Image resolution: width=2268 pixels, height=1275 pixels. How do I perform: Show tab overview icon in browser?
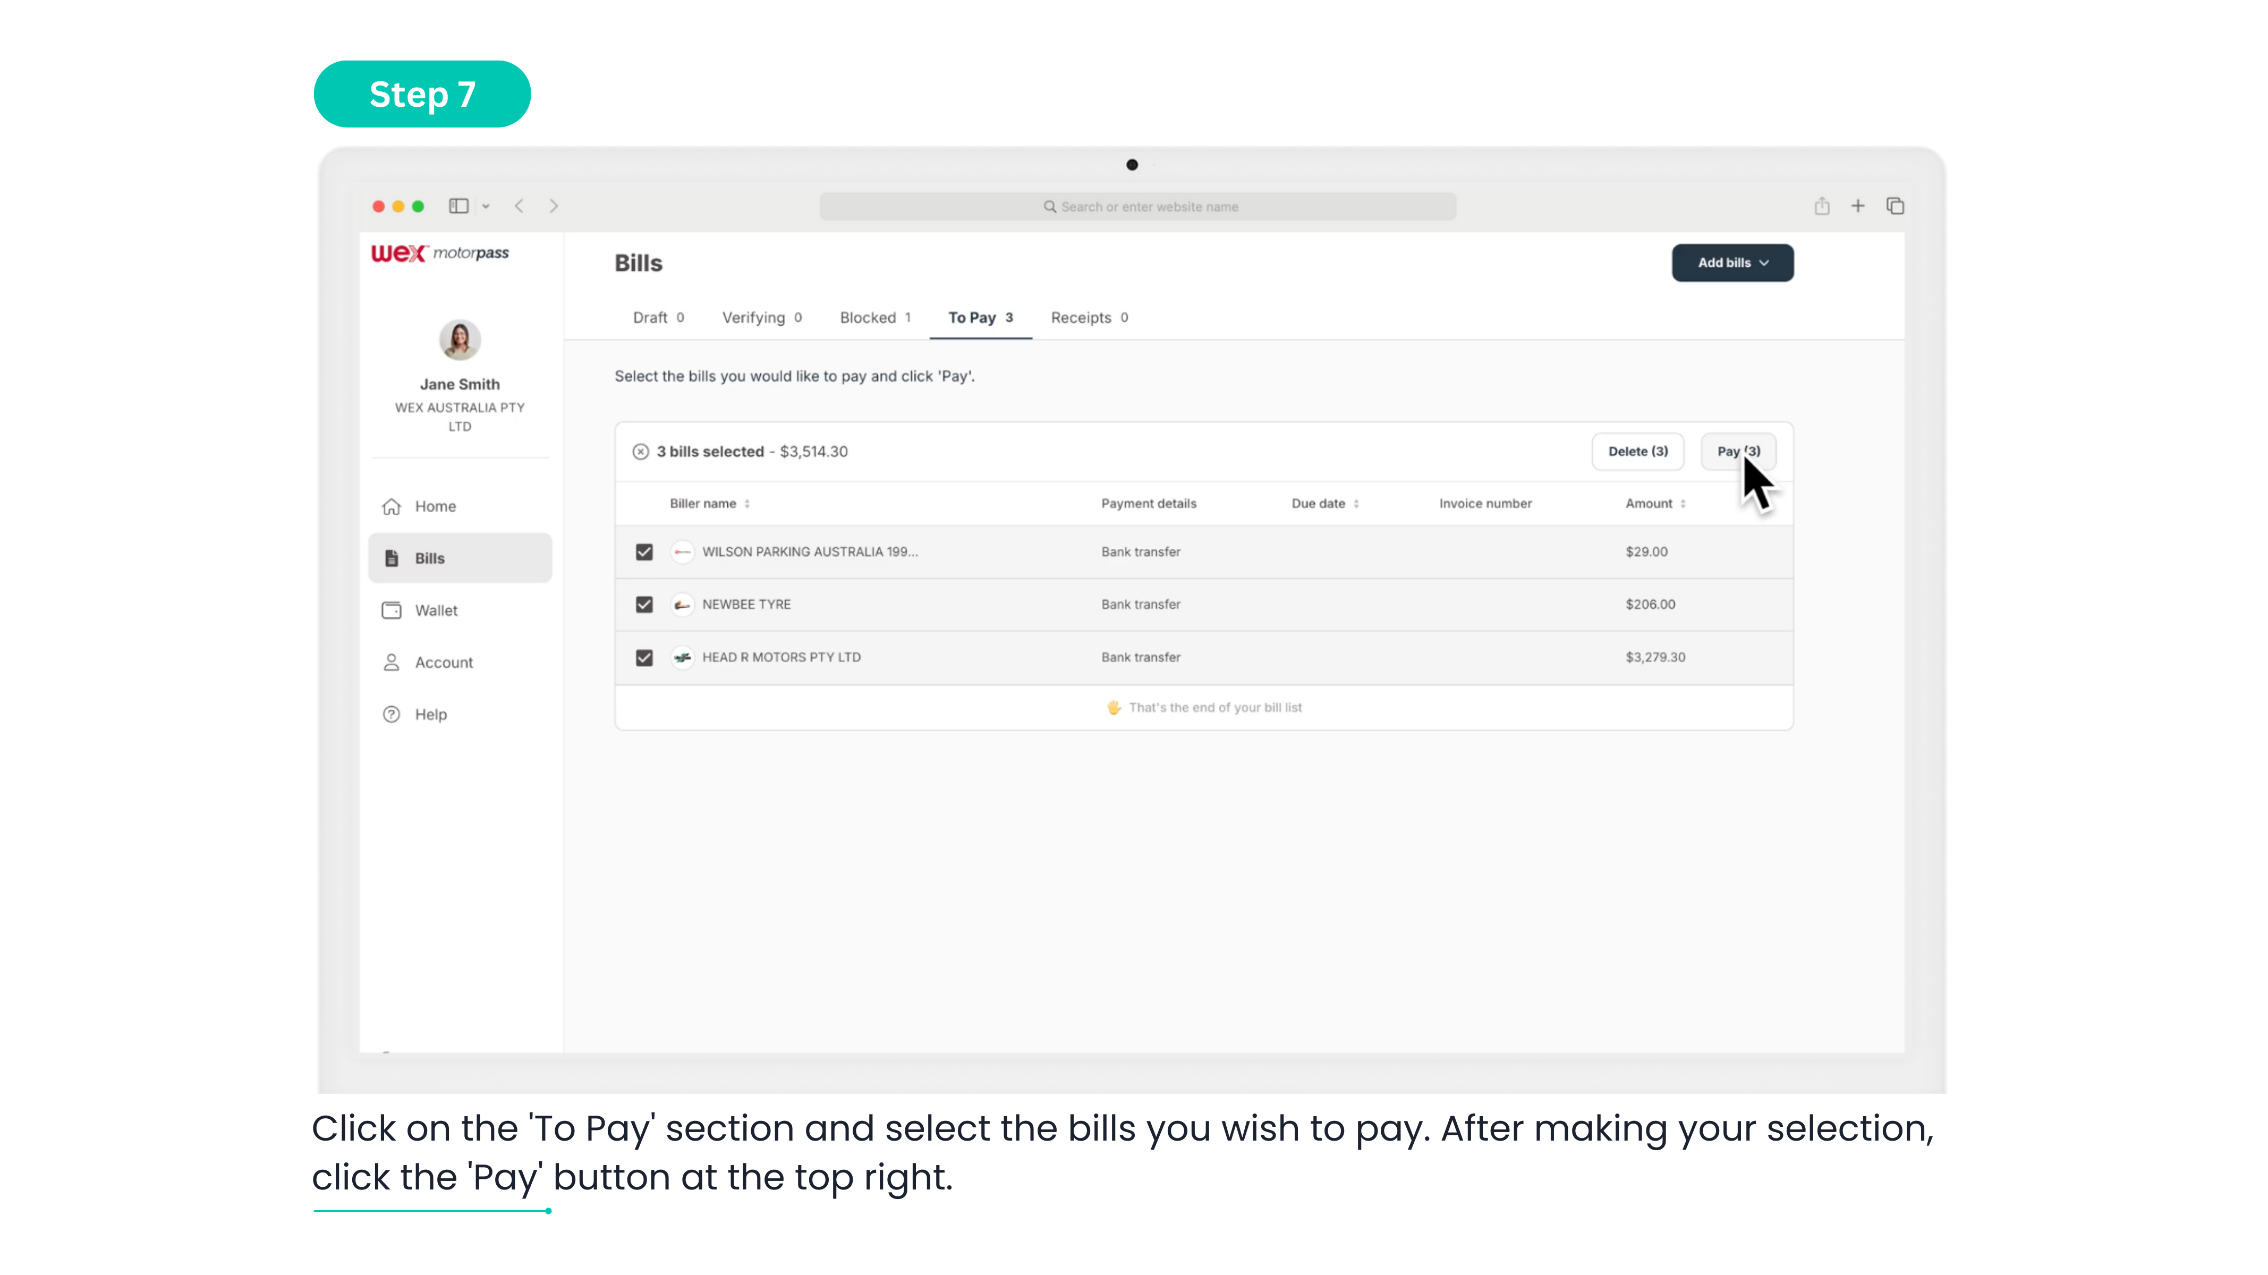[1895, 206]
